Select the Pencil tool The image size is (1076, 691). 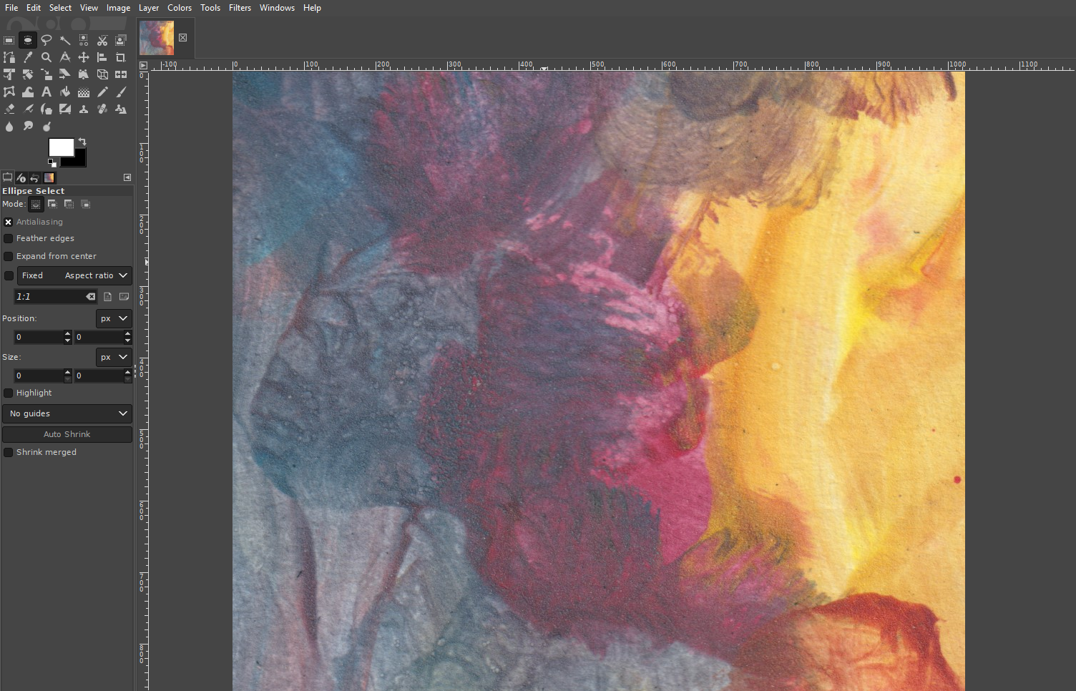[x=102, y=92]
